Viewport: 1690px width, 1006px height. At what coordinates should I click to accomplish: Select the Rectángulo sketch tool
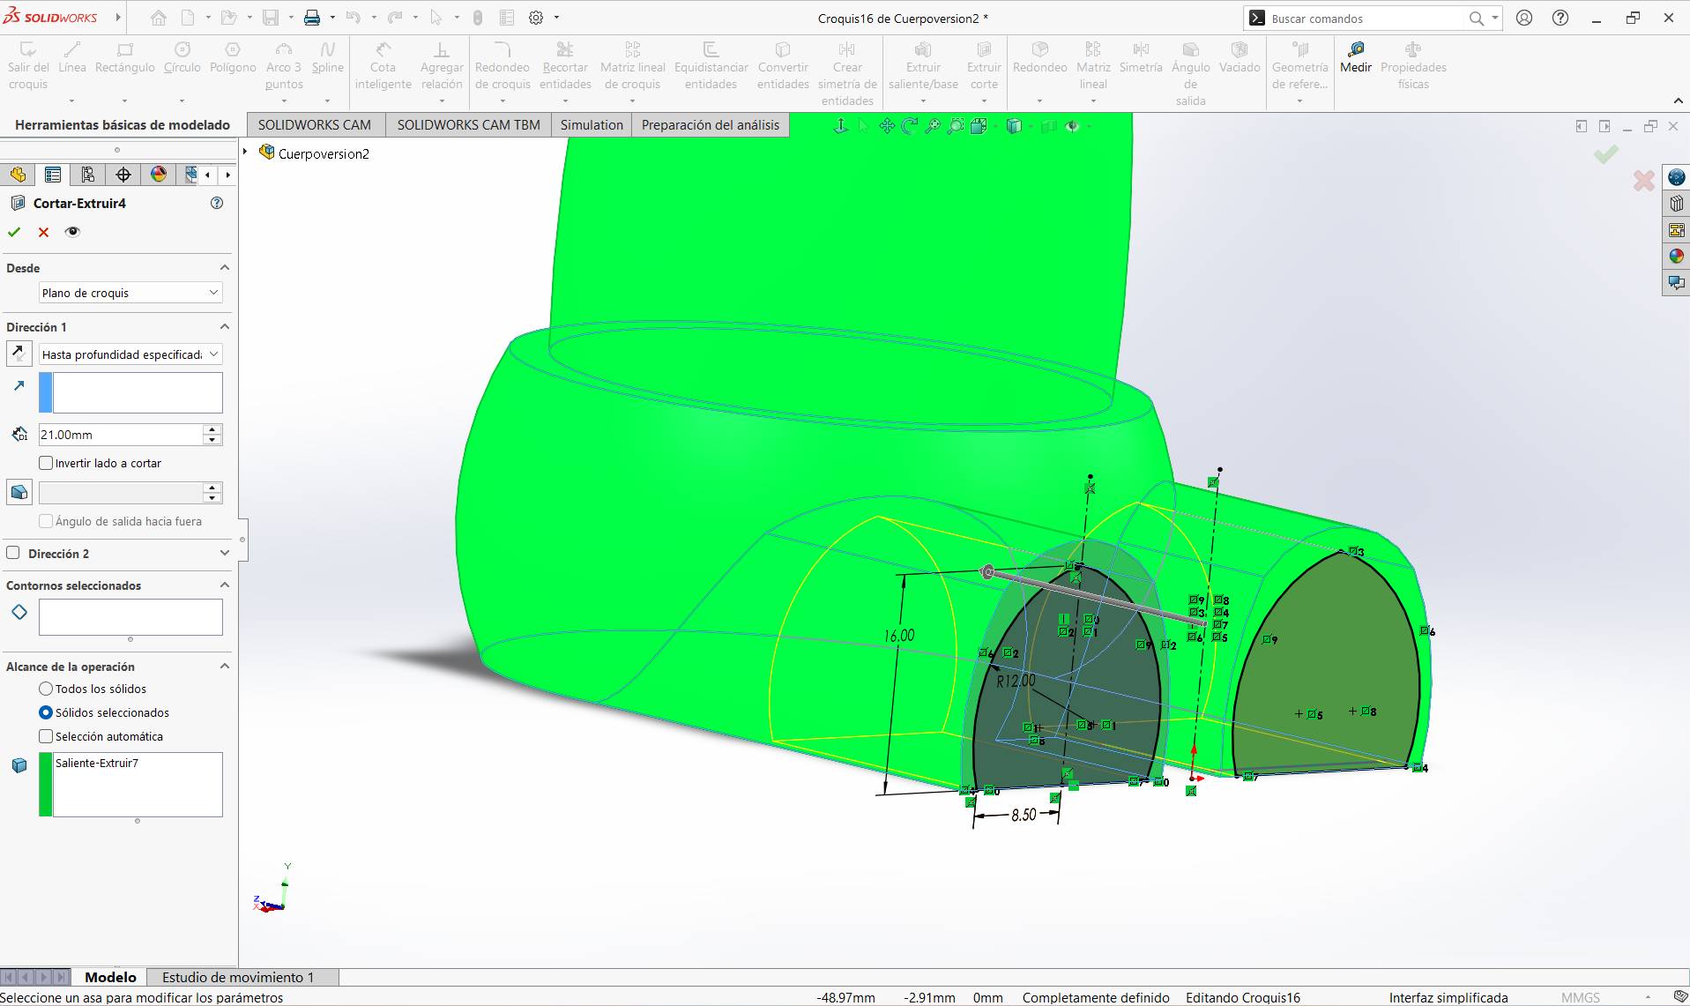tap(124, 57)
